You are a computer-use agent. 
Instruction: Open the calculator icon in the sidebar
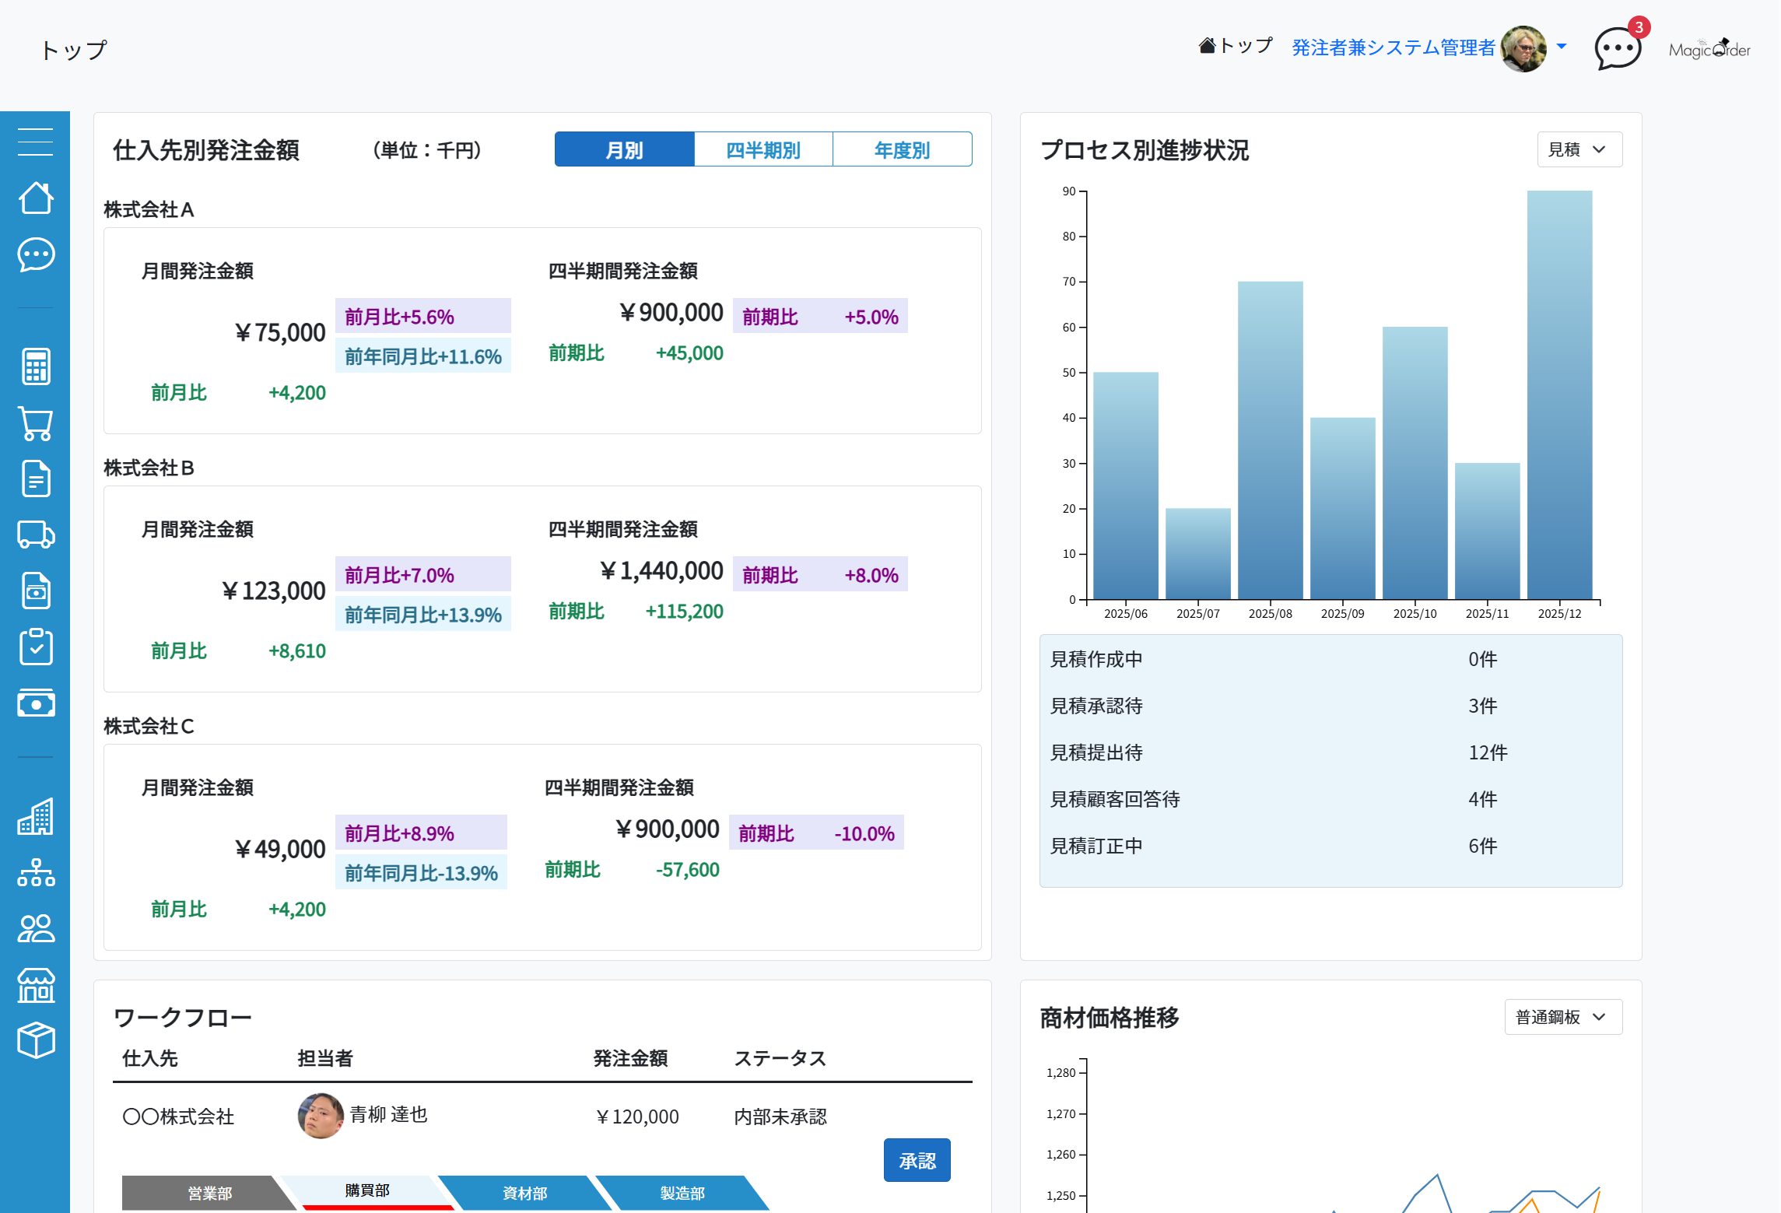(x=36, y=366)
